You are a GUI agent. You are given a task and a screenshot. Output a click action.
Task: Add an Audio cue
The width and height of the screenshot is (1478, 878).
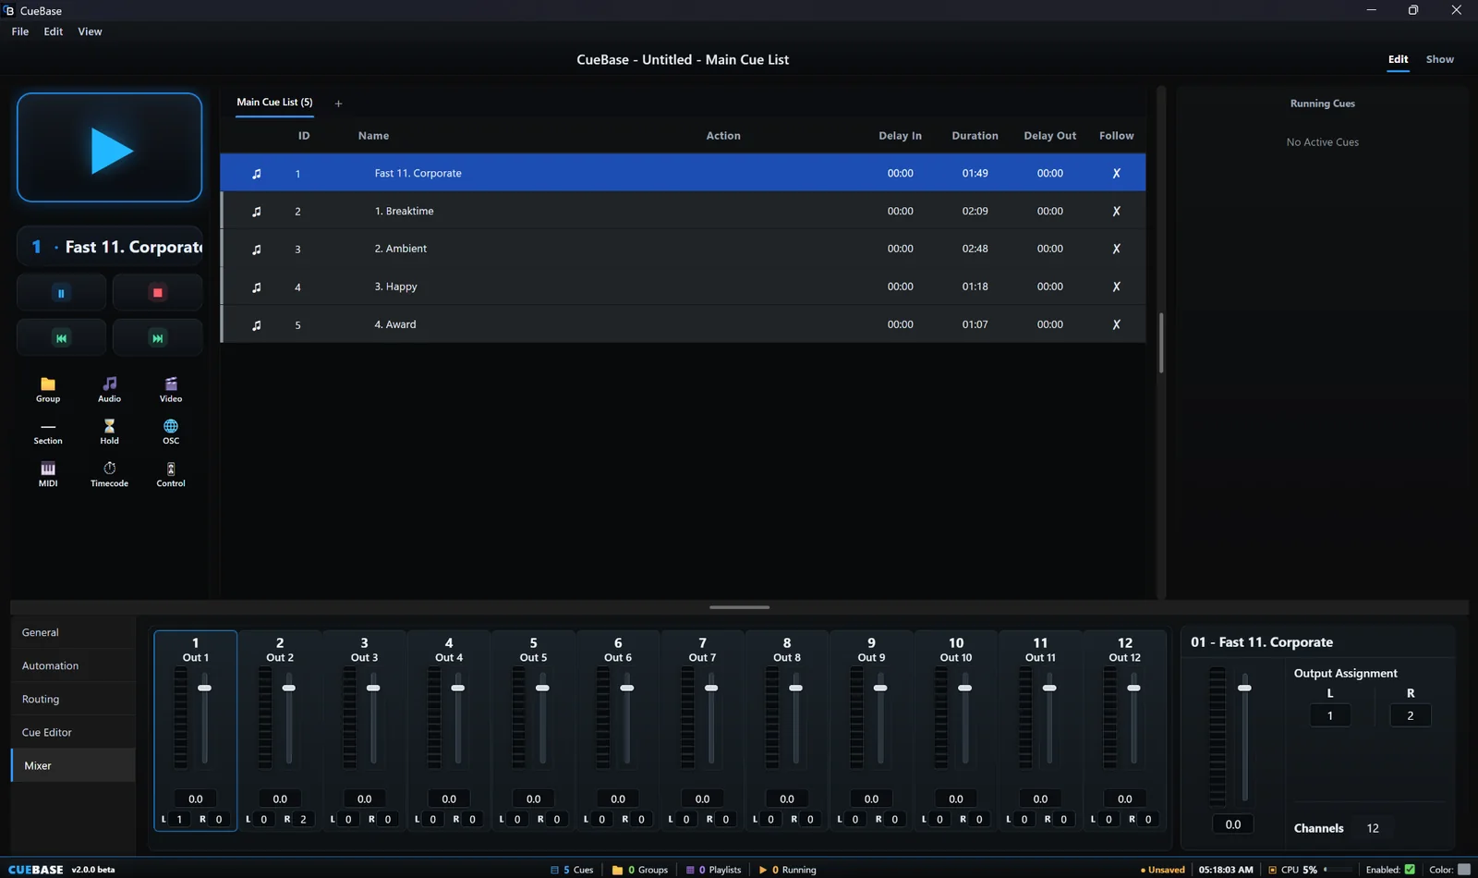pos(109,389)
